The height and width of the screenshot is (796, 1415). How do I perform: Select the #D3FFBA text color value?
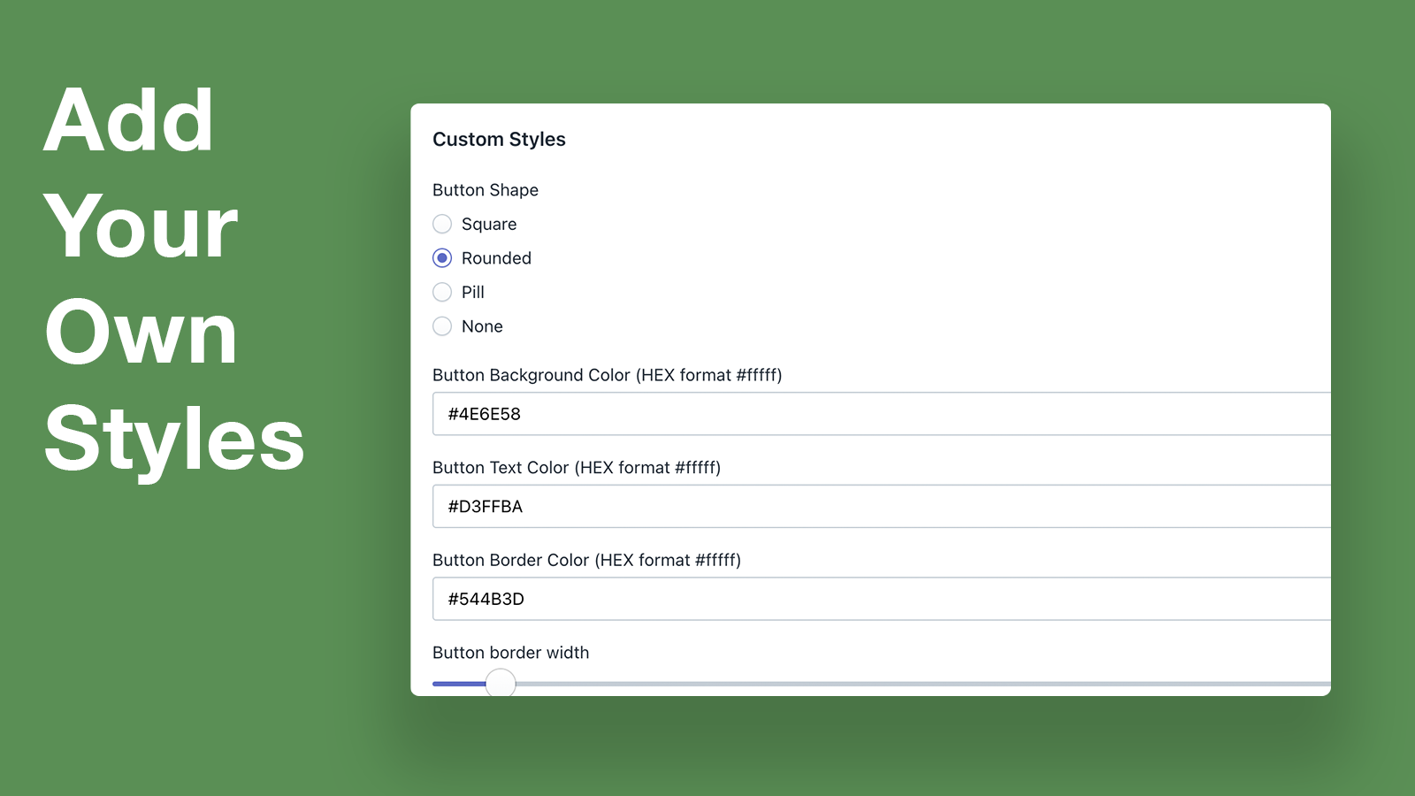tap(486, 506)
